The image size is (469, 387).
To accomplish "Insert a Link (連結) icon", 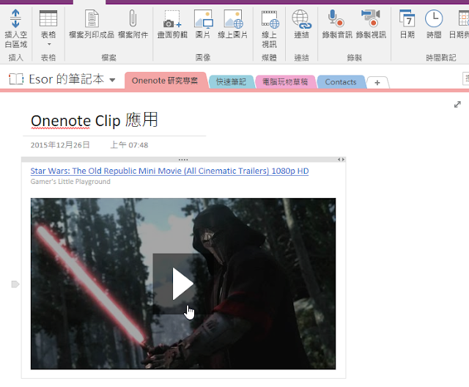I will click(301, 19).
